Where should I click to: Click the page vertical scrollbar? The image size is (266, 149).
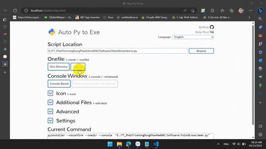(253, 75)
